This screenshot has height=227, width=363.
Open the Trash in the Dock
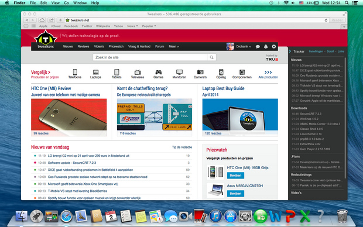tap(342, 216)
